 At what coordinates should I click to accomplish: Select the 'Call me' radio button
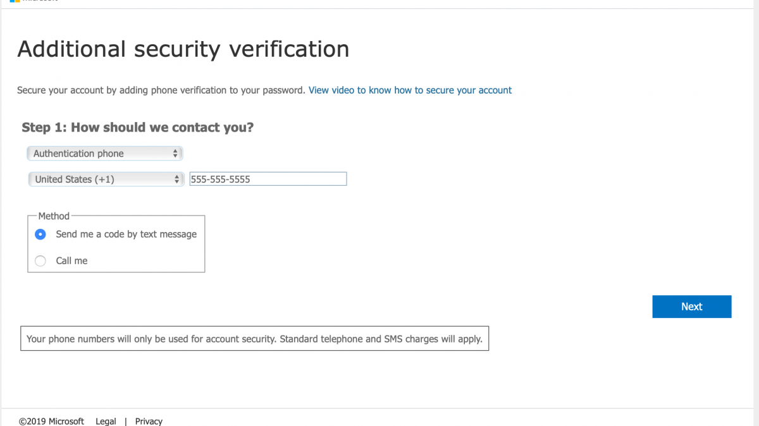[40, 261]
